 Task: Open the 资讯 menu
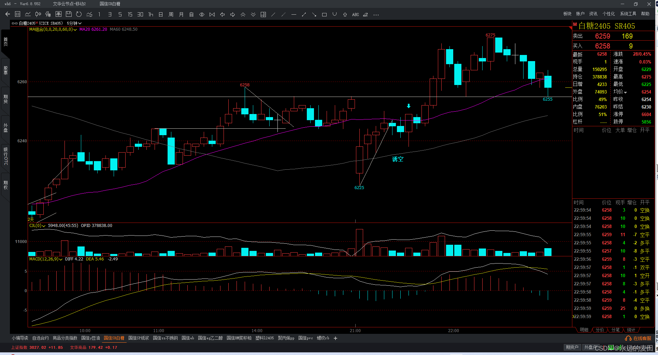click(593, 14)
